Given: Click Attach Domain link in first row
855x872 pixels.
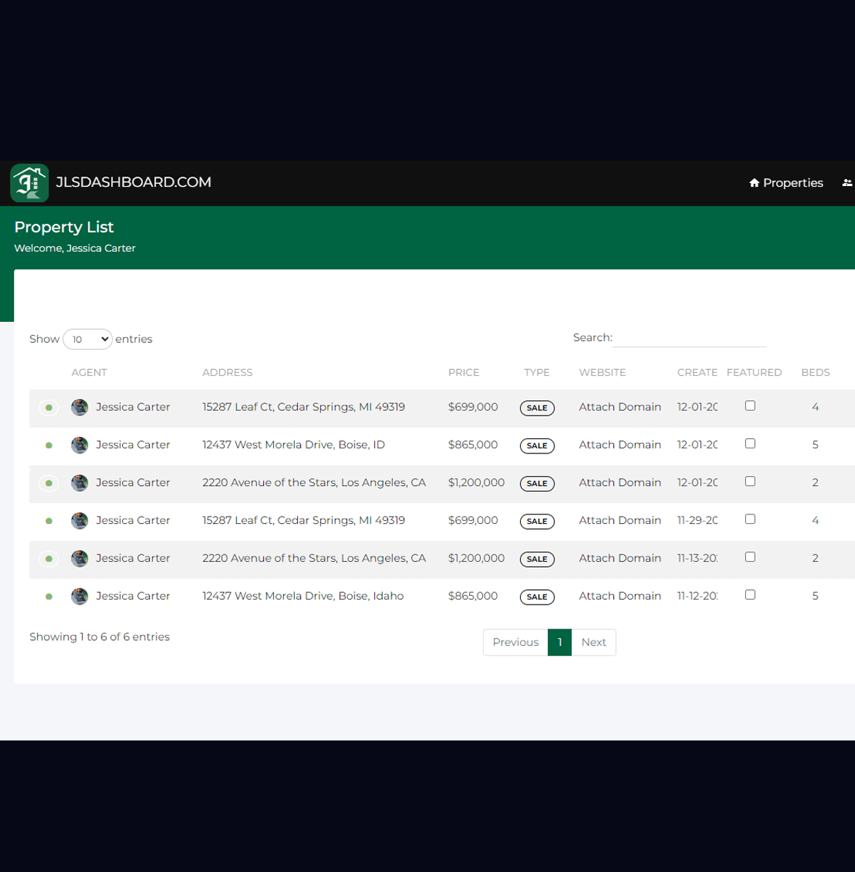Looking at the screenshot, I should 620,407.
